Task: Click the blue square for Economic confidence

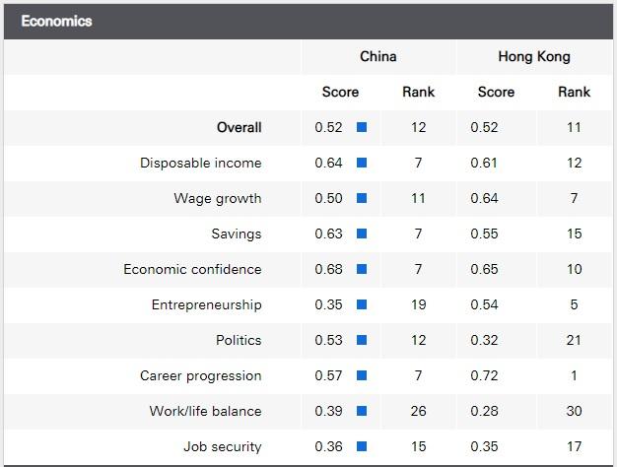Action: click(362, 269)
